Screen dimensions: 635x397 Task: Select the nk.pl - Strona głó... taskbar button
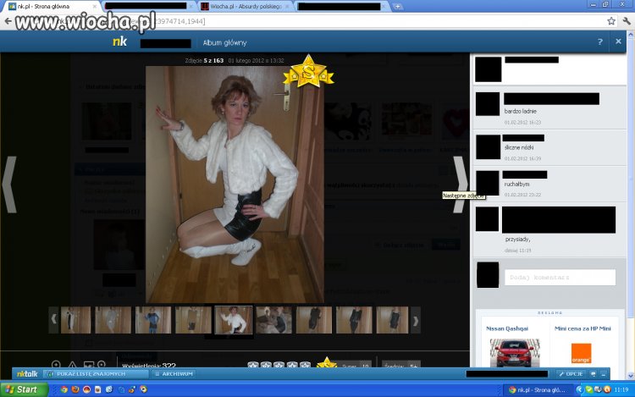[538, 389]
